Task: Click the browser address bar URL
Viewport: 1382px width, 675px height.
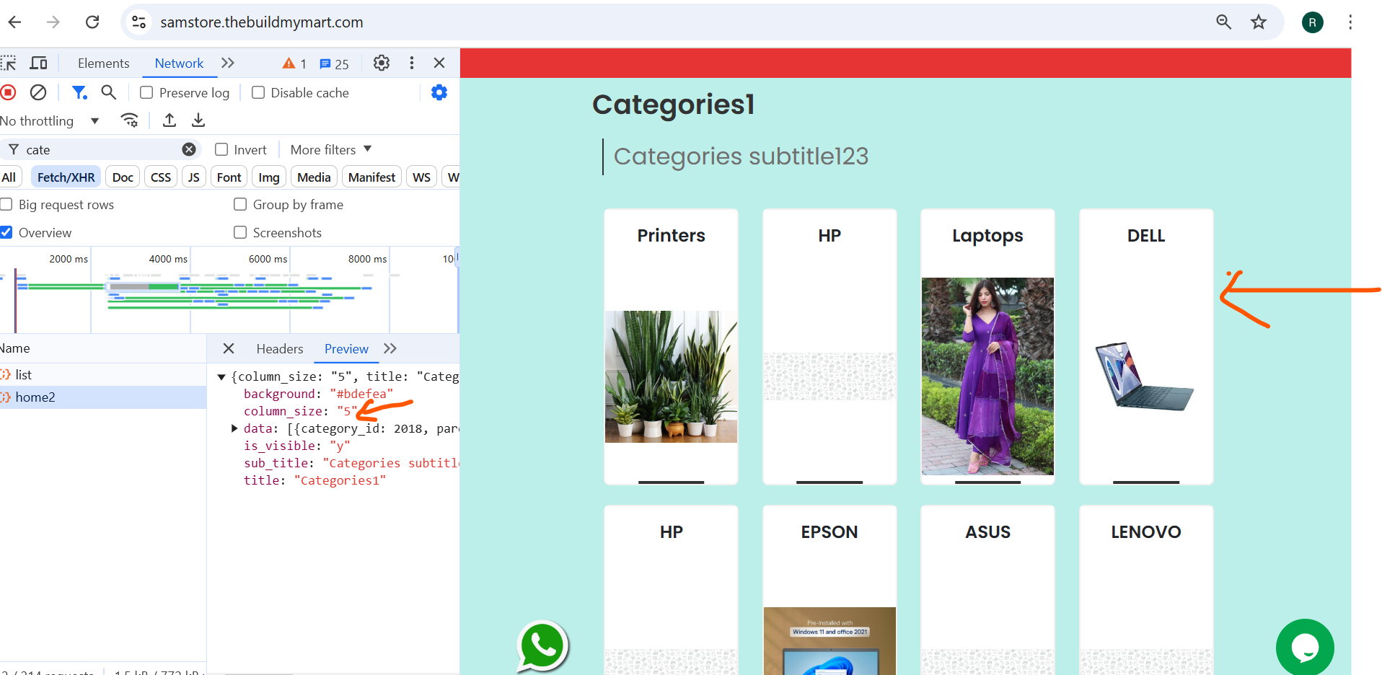Action: 262,22
